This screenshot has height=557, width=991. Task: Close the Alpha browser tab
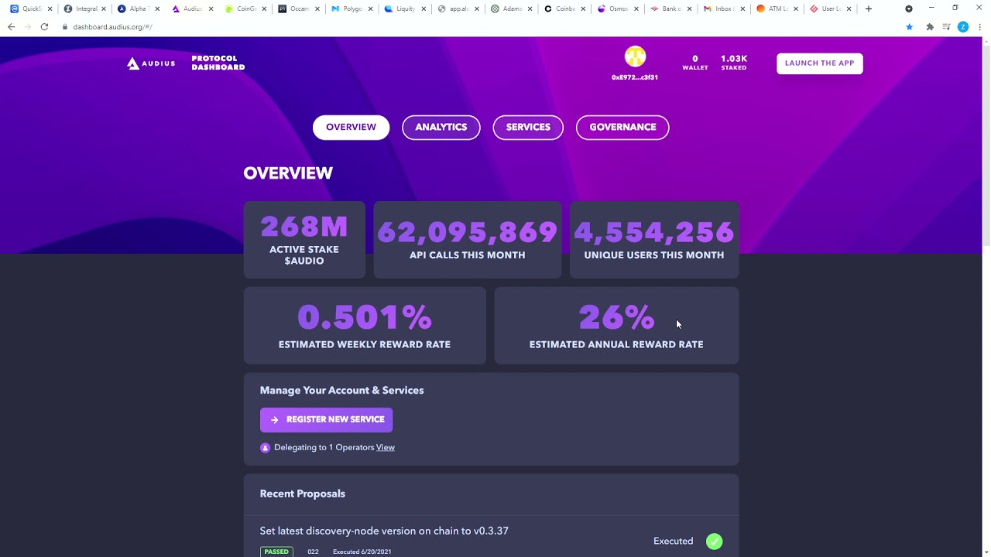157,9
